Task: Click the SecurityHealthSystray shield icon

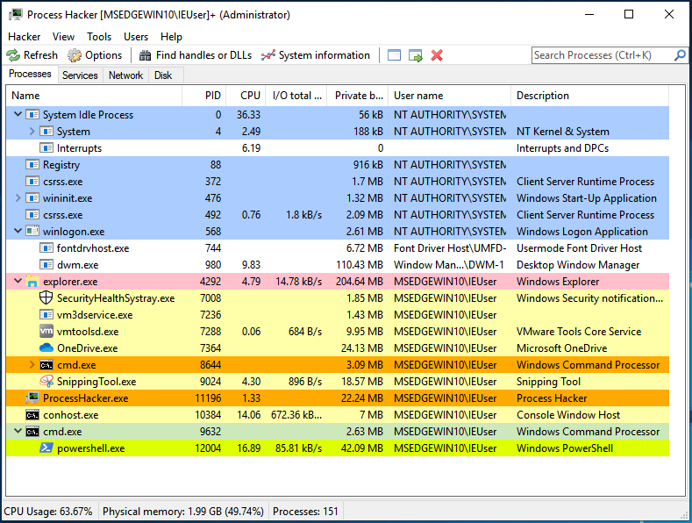Action: [46, 298]
